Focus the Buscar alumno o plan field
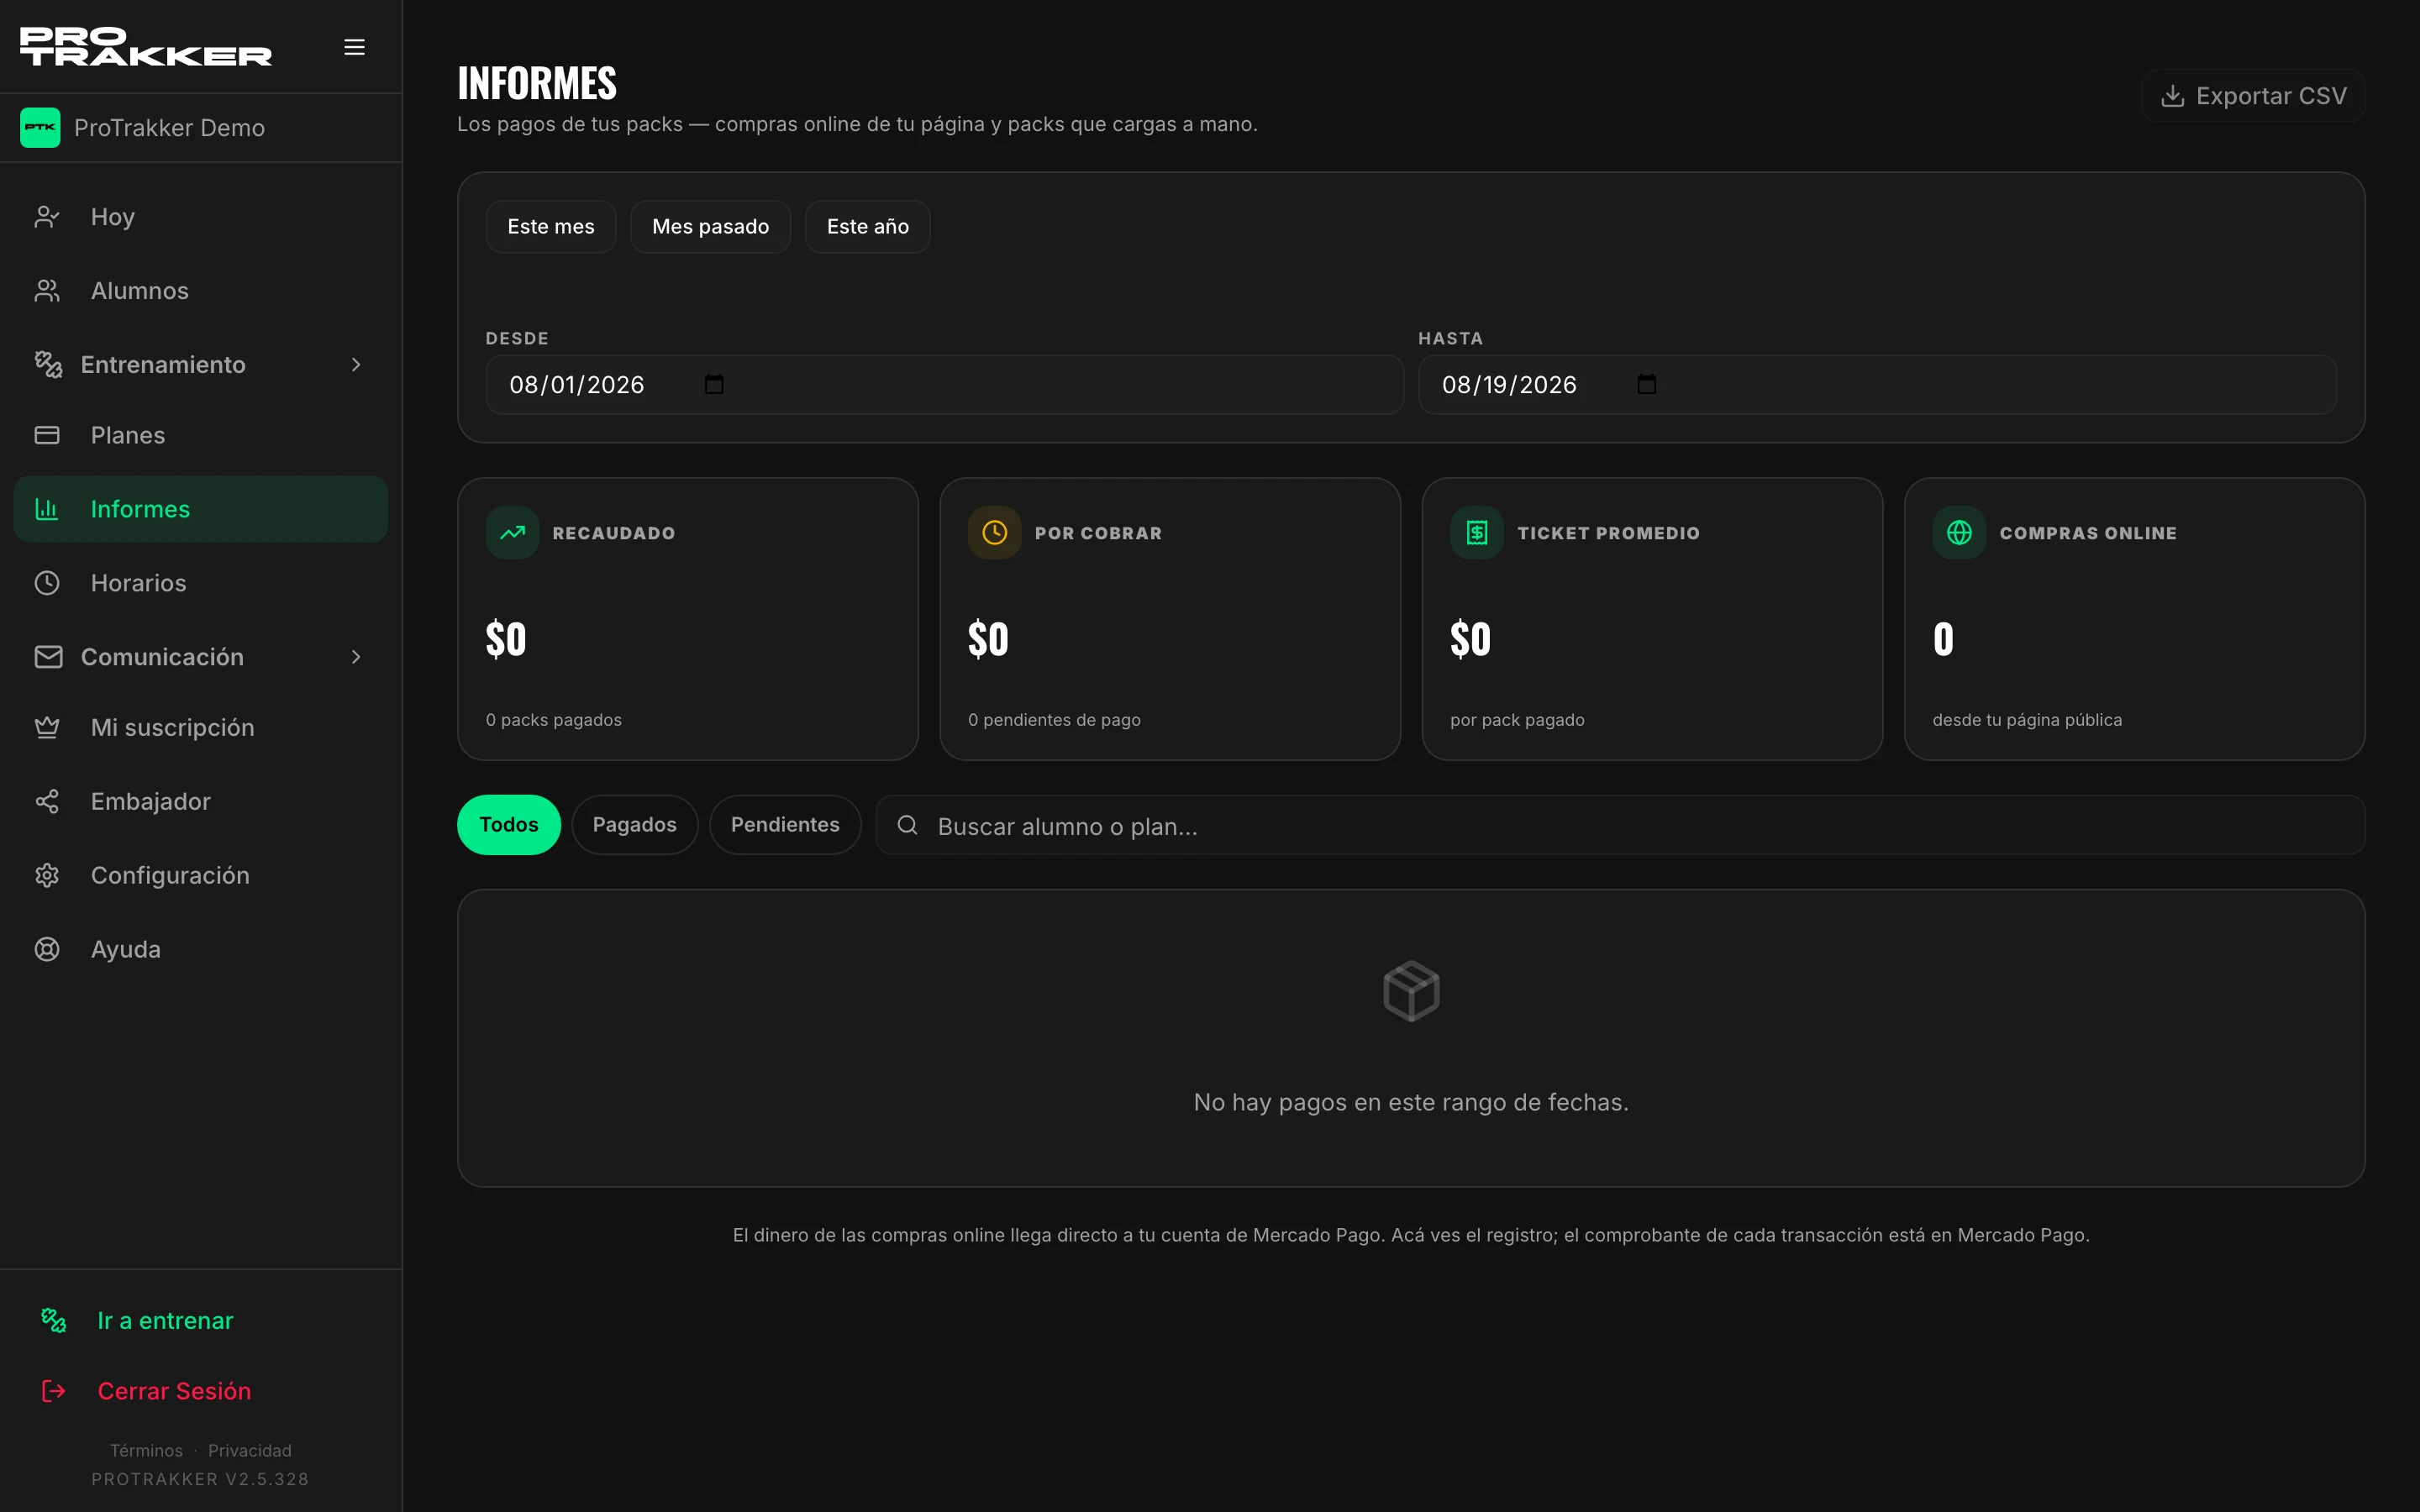Viewport: 2420px width, 1512px height. (x=1620, y=825)
